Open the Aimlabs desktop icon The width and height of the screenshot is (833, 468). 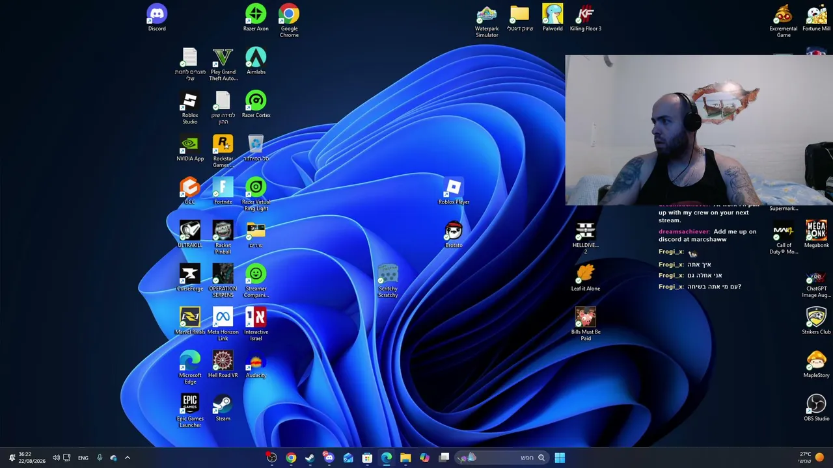click(x=256, y=62)
